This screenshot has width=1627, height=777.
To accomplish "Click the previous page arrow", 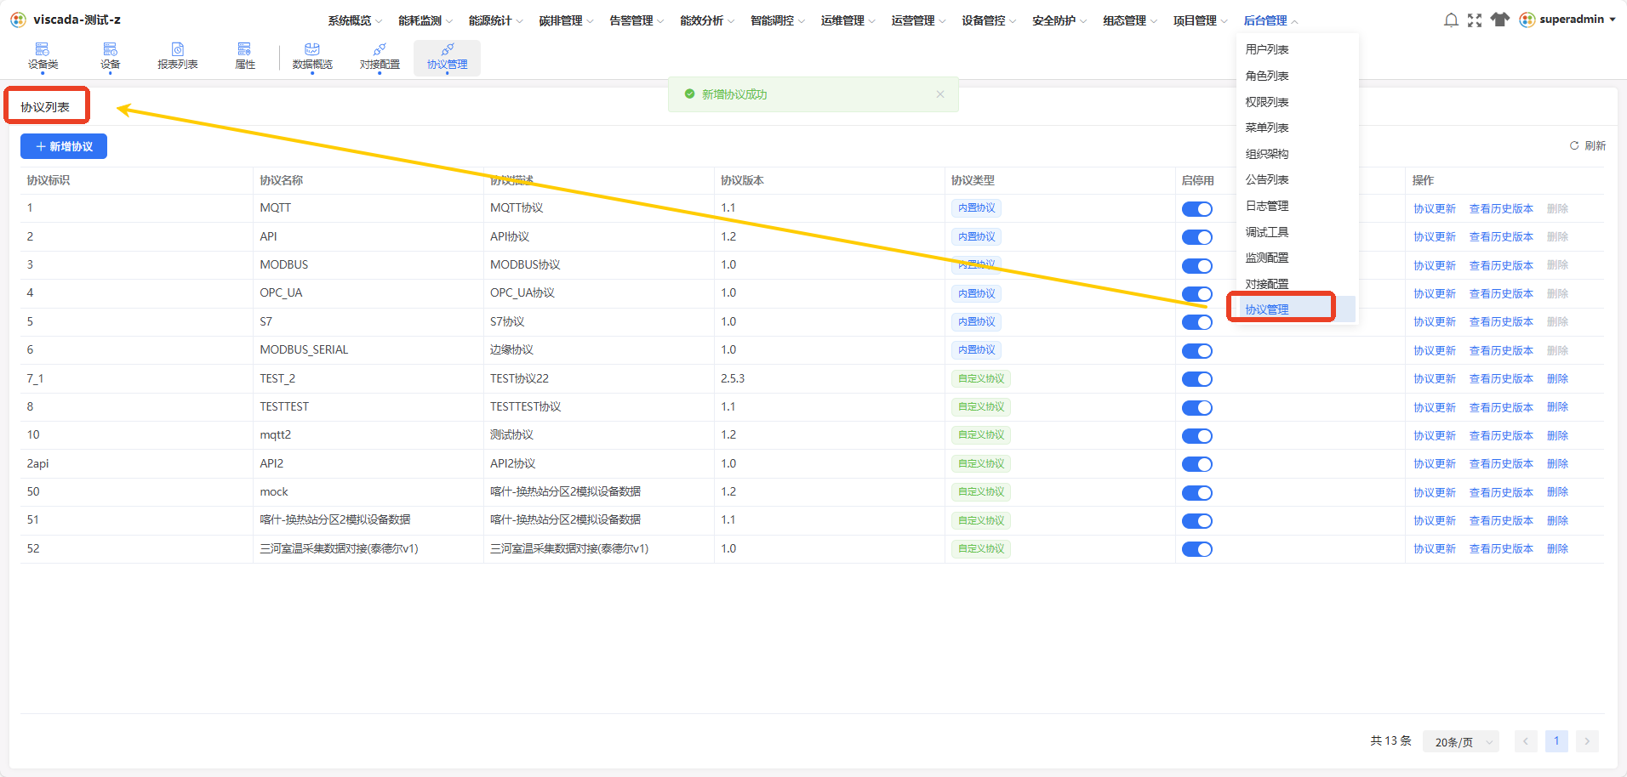I will coord(1526,741).
